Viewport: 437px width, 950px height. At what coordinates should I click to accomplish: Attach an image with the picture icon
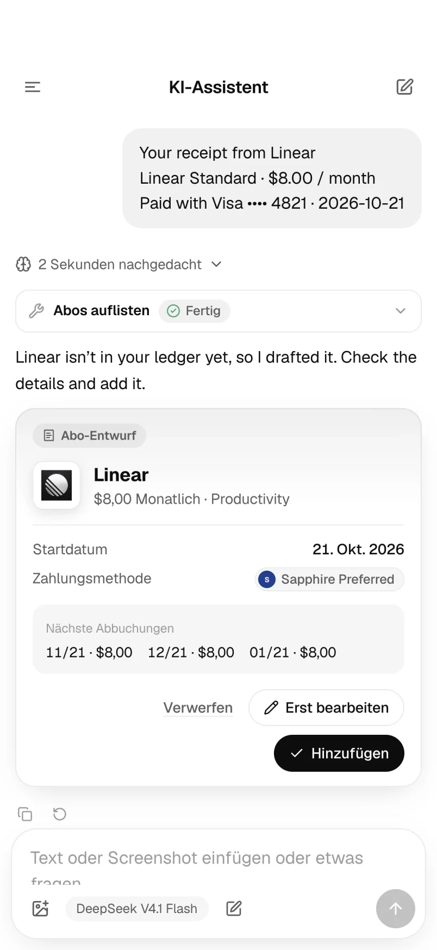coord(41,909)
